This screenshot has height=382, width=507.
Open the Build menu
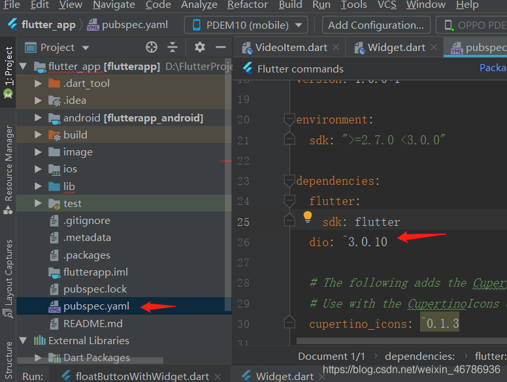(x=290, y=5)
